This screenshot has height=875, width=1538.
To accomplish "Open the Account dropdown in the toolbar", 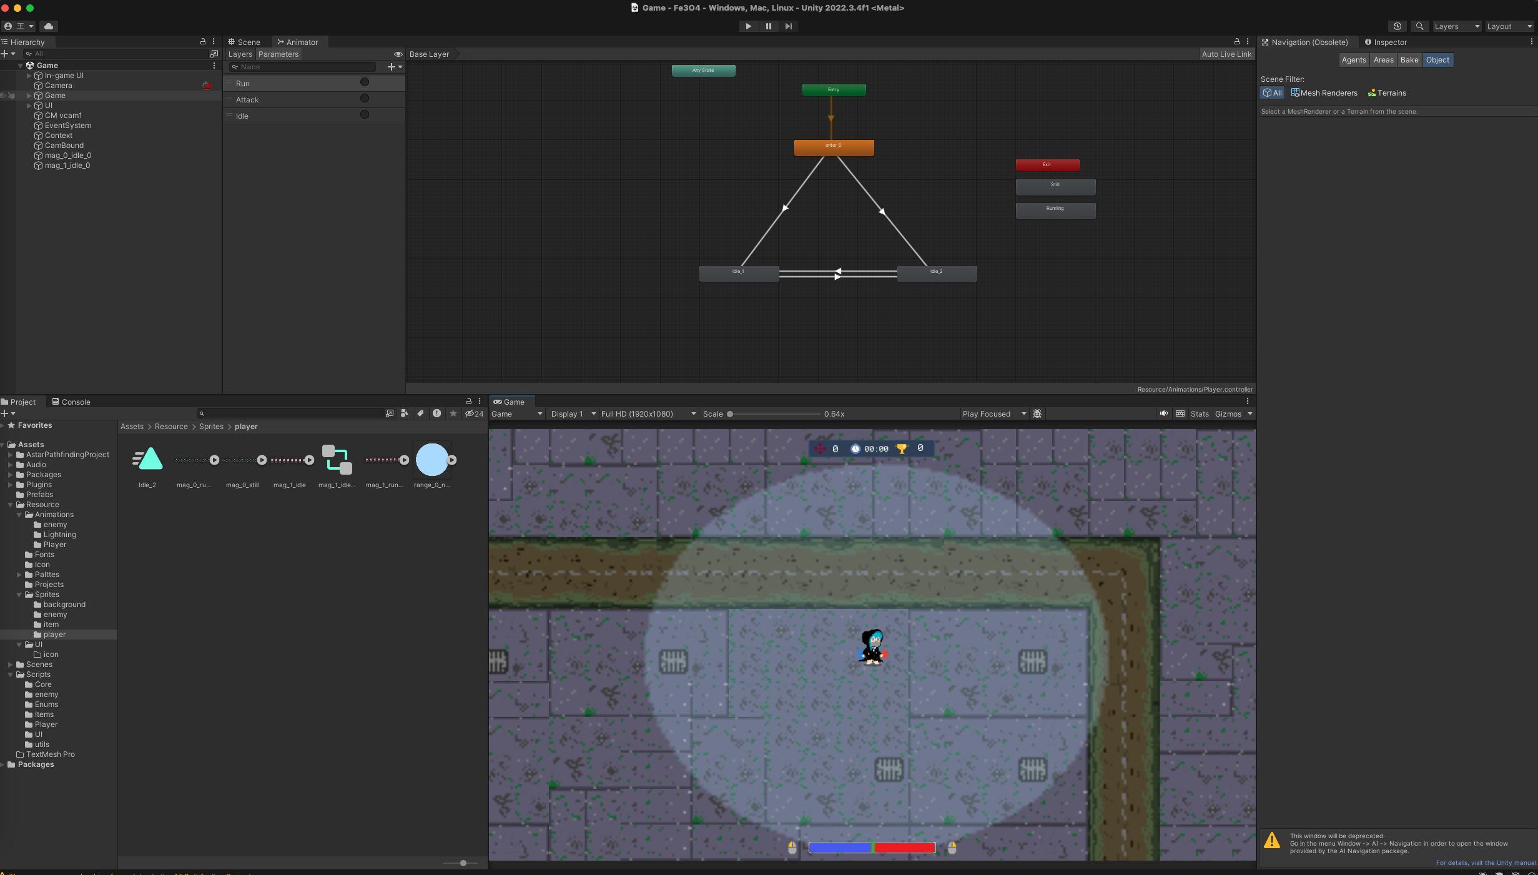I will point(19,26).
